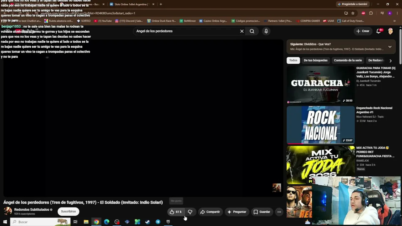This screenshot has width=402, height=226.
Task: Open Chrome three-dot menu
Action: (397, 13)
